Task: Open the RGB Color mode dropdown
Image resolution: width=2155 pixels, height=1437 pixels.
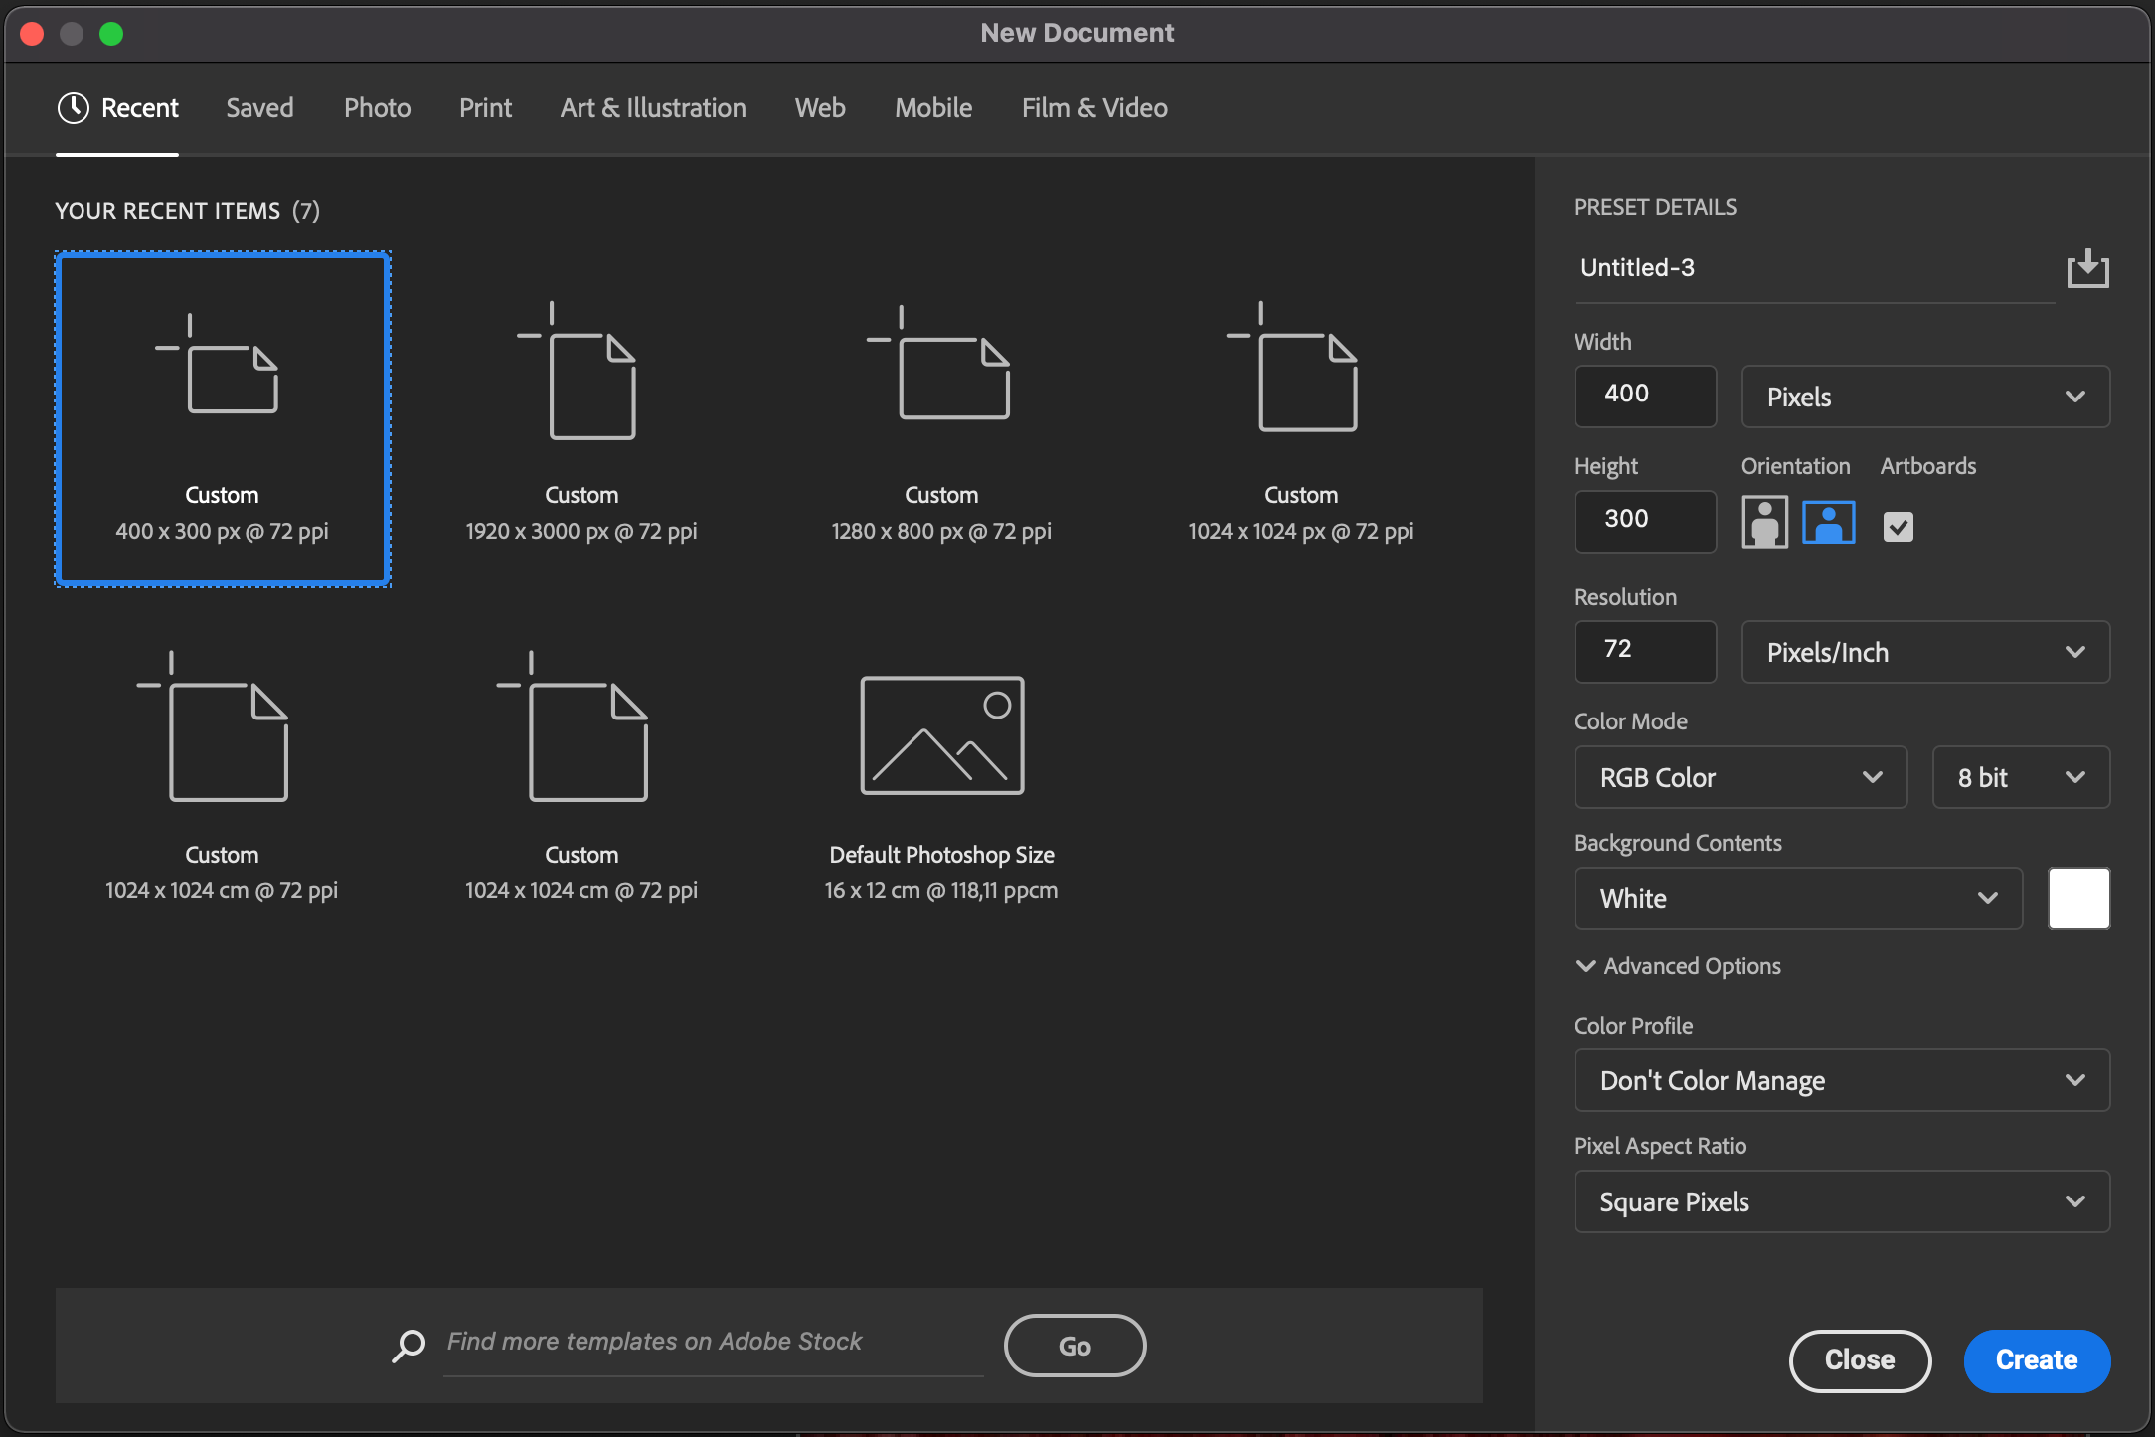Action: [1740, 777]
